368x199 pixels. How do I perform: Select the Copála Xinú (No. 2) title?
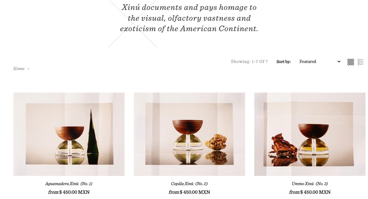tap(189, 184)
